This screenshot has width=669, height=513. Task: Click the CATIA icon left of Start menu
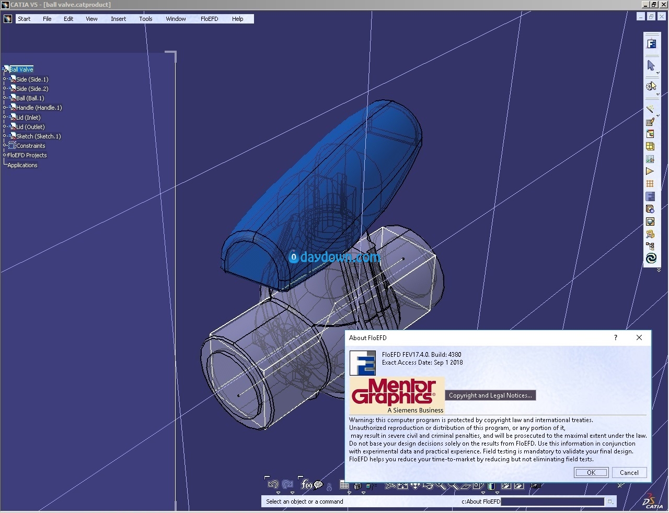8,19
